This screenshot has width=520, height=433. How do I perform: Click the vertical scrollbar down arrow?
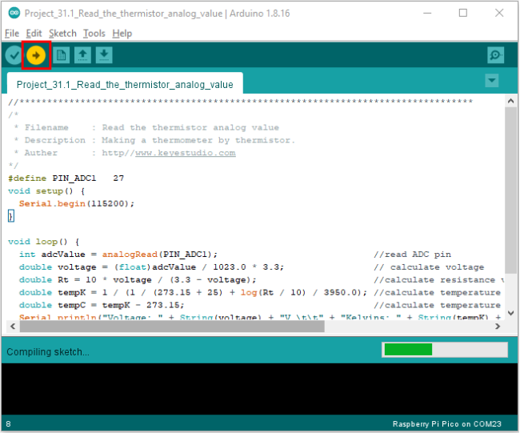(x=510, y=313)
